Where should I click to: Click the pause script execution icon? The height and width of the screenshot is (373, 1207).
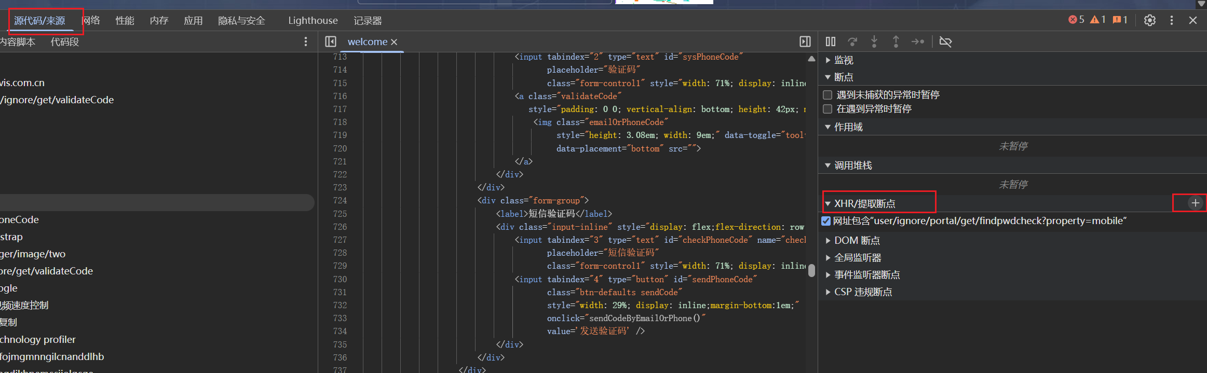click(x=831, y=42)
